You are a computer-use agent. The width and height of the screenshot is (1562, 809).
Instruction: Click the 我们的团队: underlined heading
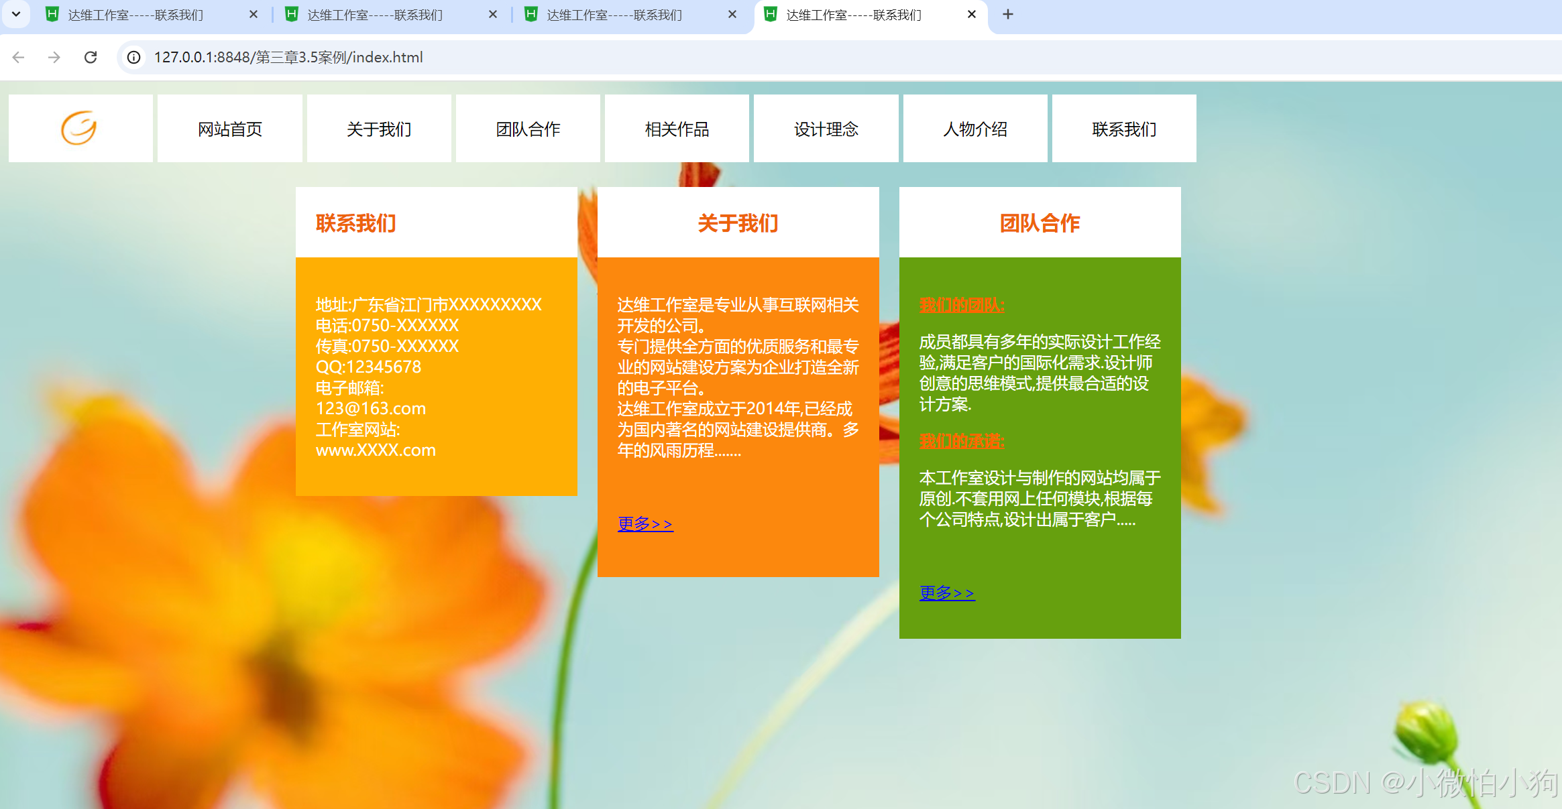[962, 305]
